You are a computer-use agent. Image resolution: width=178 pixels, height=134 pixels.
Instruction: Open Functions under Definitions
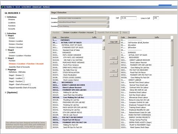(x=12, y=26)
